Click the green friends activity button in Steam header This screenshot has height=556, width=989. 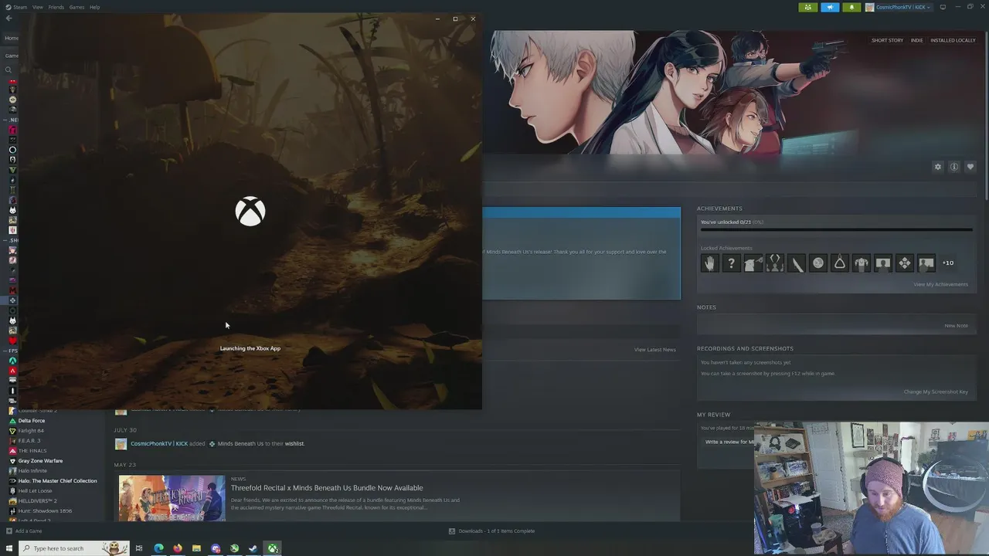(x=808, y=7)
